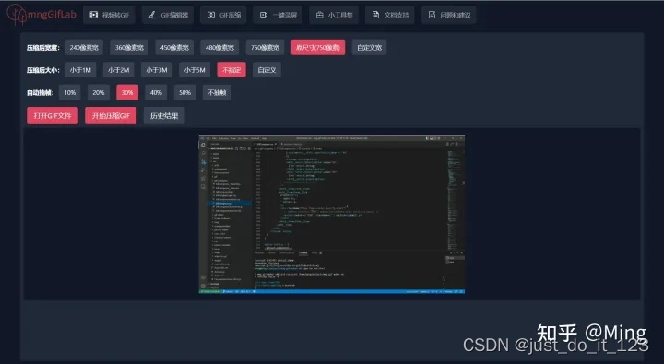This screenshot has height=364, width=664.
Task: Set frame dropping to 20%
Action: click(x=99, y=92)
